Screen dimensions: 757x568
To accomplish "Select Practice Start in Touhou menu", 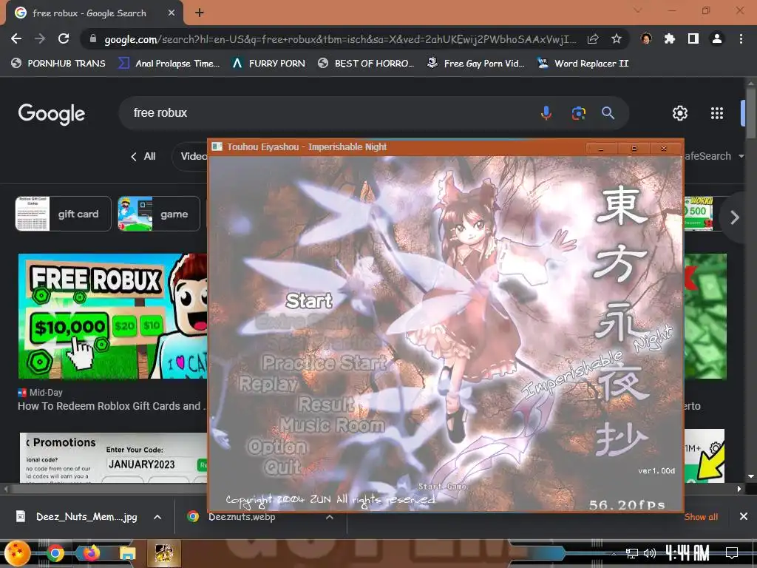I will [x=325, y=362].
